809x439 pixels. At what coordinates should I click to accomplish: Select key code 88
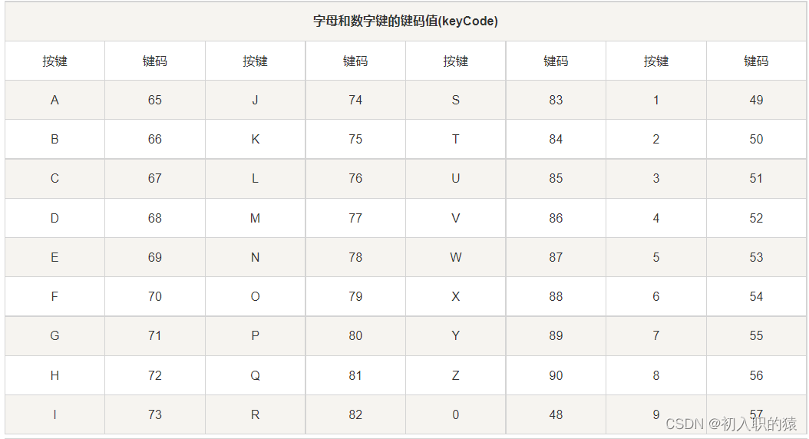point(556,296)
